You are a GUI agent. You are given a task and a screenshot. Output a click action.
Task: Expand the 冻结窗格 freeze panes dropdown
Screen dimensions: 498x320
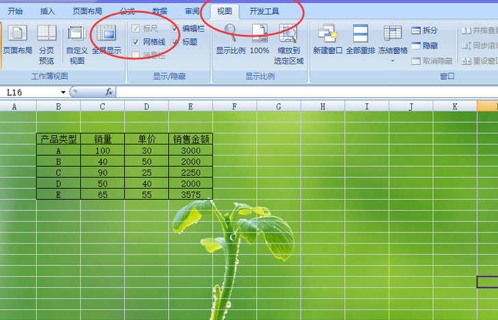tap(393, 60)
